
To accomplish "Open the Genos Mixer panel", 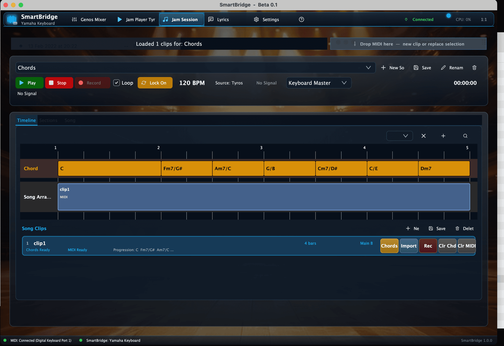I will 89,19.
